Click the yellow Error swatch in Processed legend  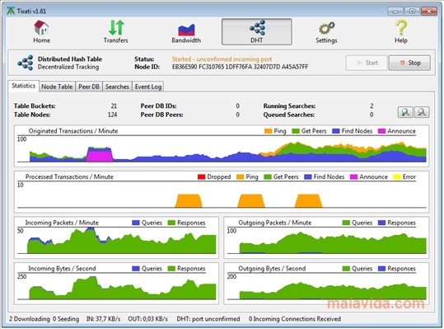click(x=397, y=177)
